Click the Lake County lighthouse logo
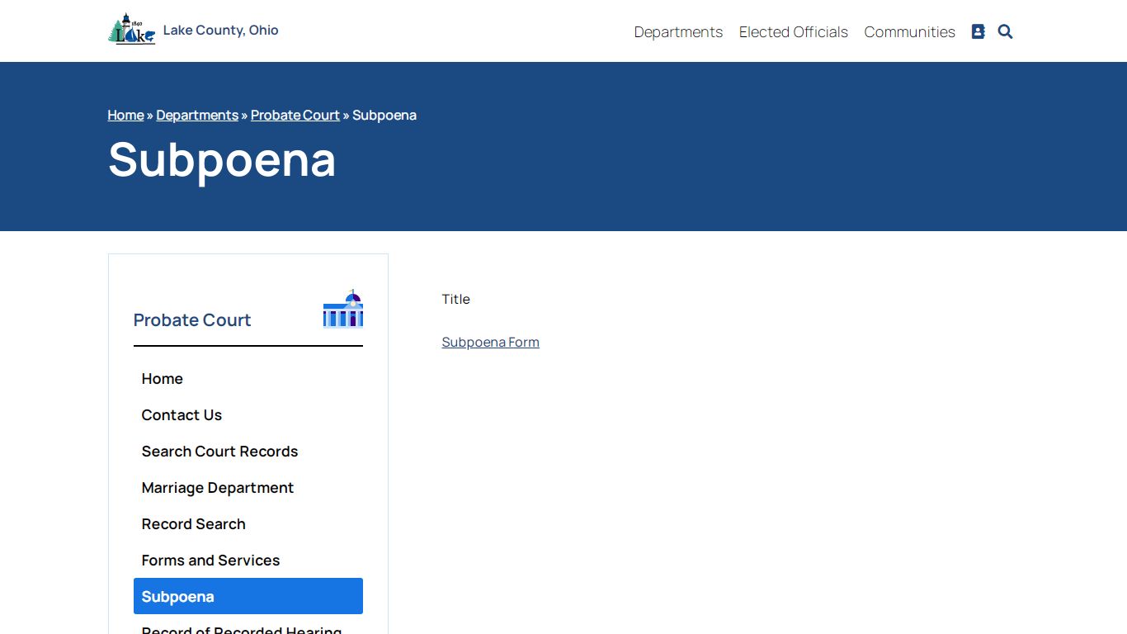 [x=131, y=30]
